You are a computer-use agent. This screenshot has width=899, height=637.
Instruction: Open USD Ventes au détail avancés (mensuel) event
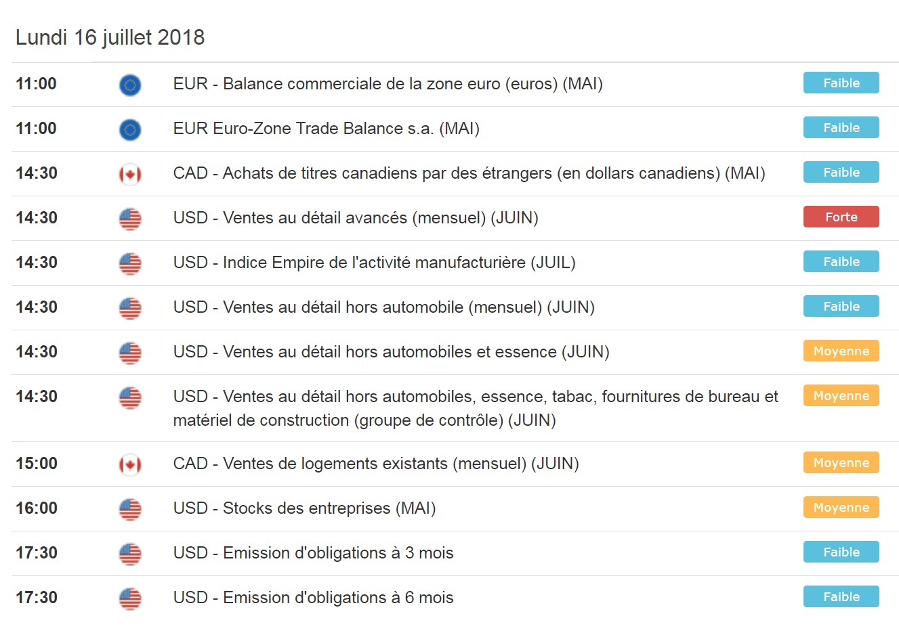(356, 218)
